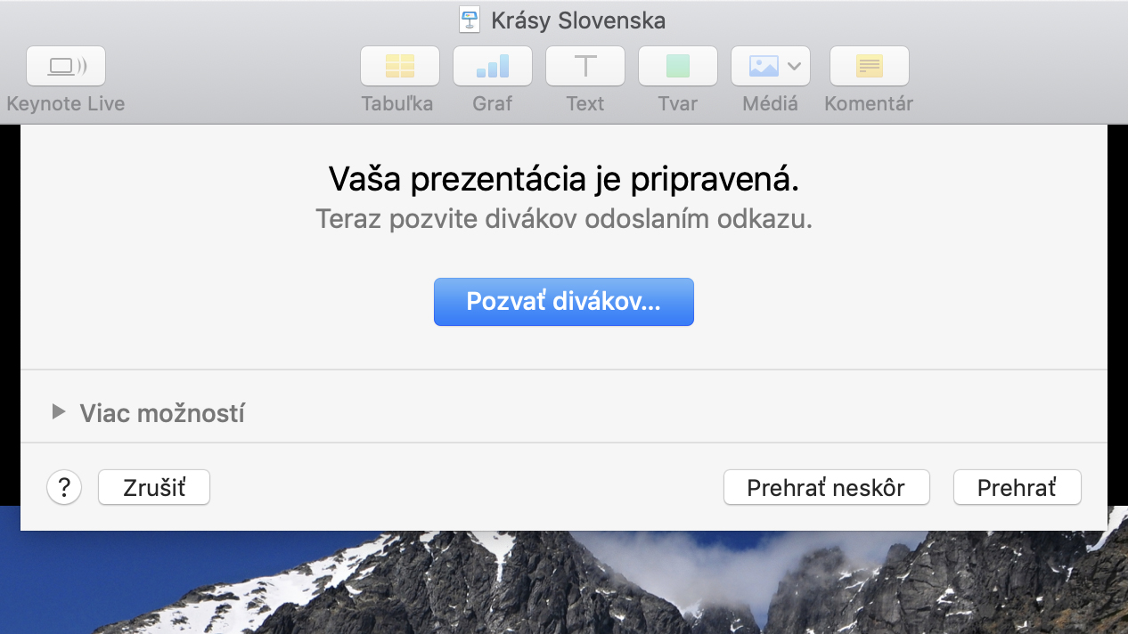The image size is (1128, 634).
Task: Add a shape using Tvar button
Action: 678,66
